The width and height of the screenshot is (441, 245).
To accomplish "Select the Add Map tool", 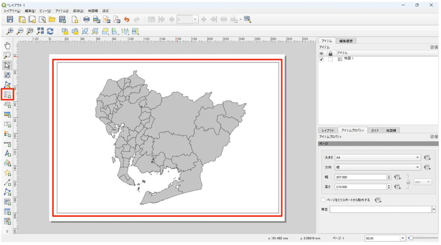I will (x=7, y=95).
